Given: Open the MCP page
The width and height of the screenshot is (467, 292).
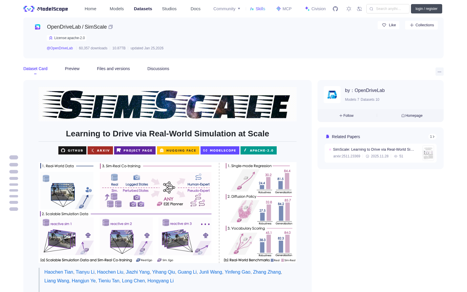Looking at the screenshot, I should tap(284, 9).
